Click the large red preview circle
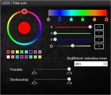111x95 pixels. (24, 28)
